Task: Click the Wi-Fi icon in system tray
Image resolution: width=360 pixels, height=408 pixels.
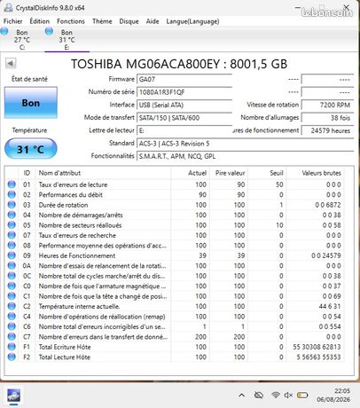Action: [x=276, y=395]
